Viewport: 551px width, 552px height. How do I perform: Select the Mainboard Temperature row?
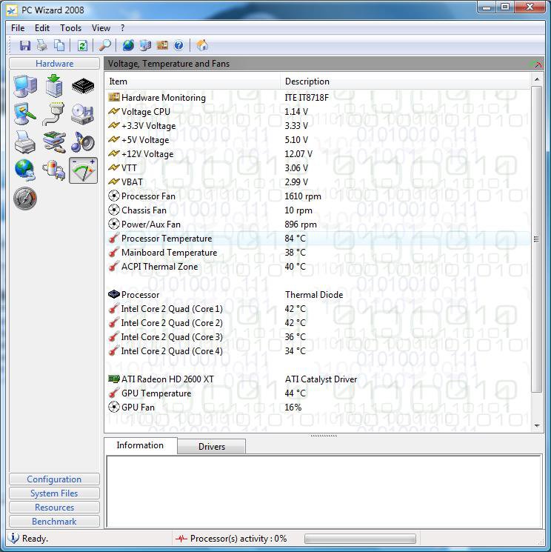pyautogui.click(x=318, y=253)
